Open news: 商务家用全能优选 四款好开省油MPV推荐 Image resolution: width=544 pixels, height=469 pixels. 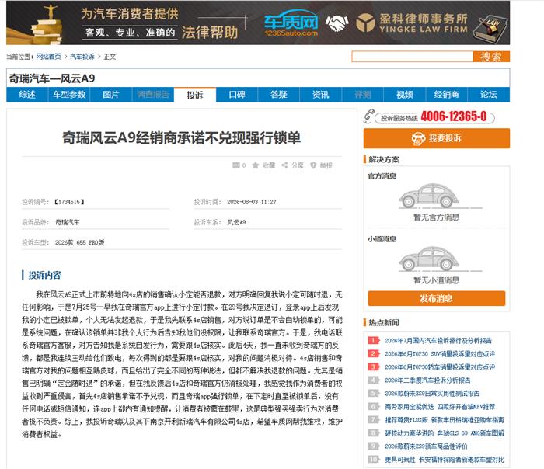440,407
